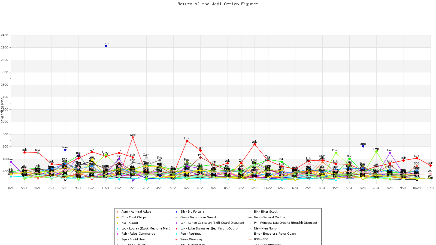Screen dimensions: 436x245
Task: Click the blue Lum data point at 6/23
Action: 363,146
